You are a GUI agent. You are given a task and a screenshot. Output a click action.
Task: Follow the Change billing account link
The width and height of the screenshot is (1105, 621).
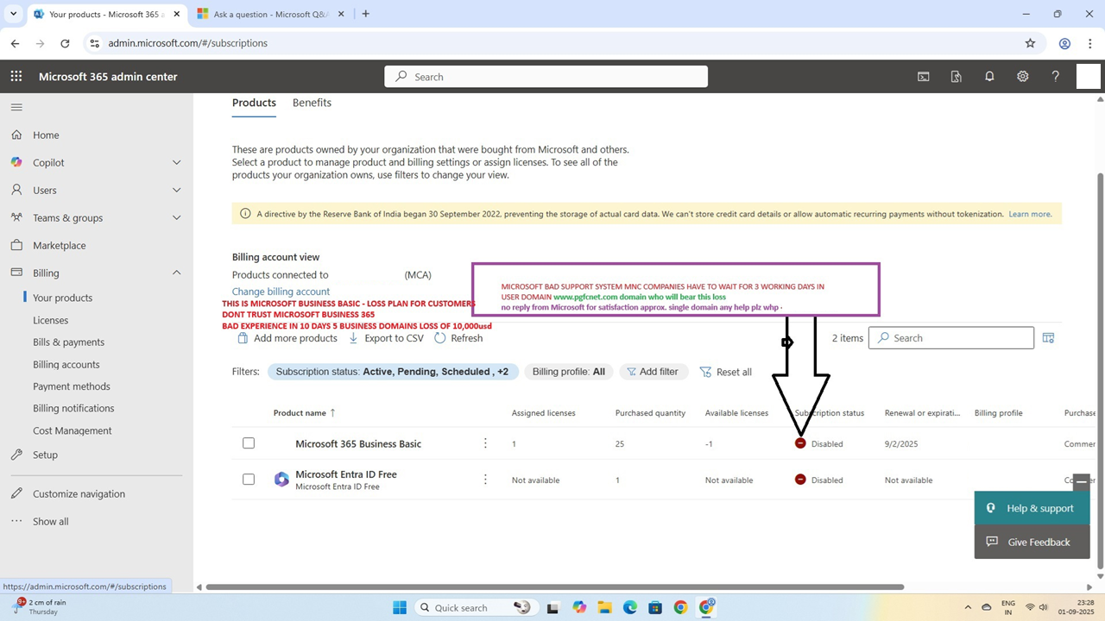click(281, 292)
